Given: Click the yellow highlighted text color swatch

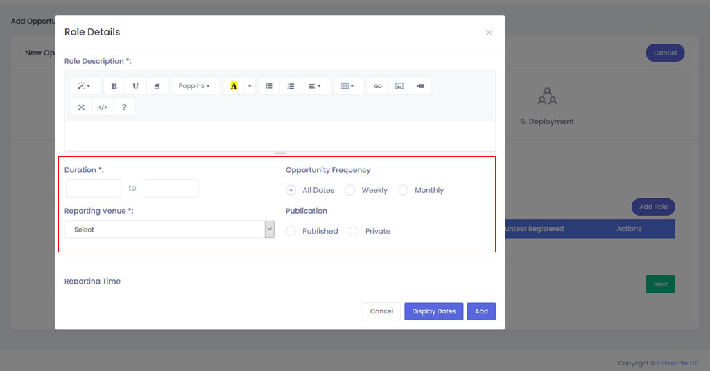Looking at the screenshot, I should (234, 86).
